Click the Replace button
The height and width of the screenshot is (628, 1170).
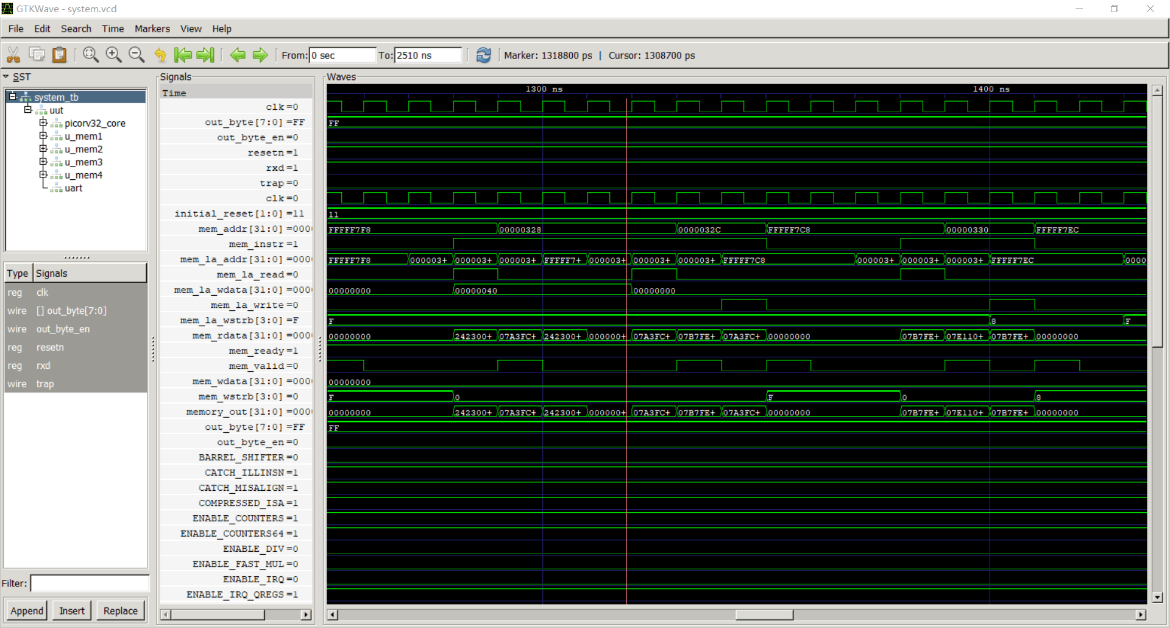[121, 610]
